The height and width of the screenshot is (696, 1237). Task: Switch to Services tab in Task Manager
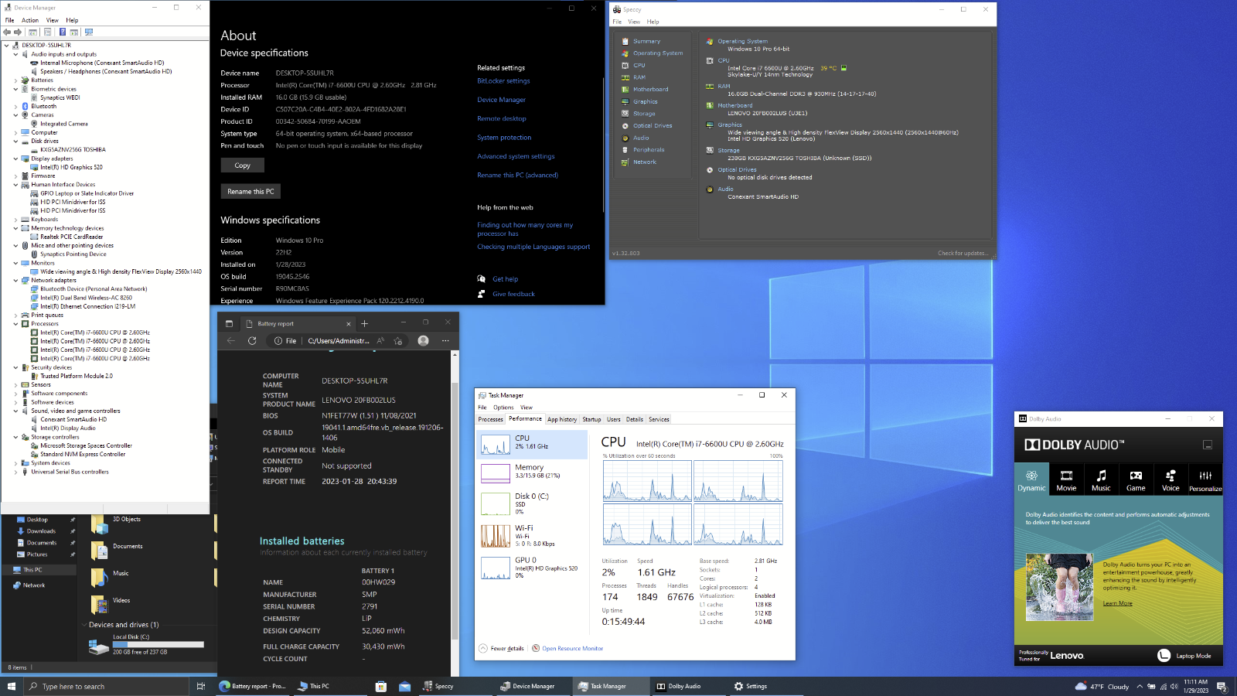[659, 419]
